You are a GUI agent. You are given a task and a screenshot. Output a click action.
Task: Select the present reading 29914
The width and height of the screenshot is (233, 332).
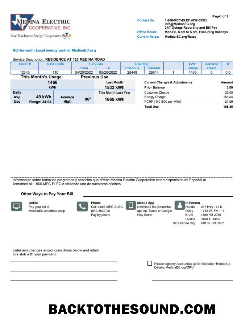(x=154, y=72)
